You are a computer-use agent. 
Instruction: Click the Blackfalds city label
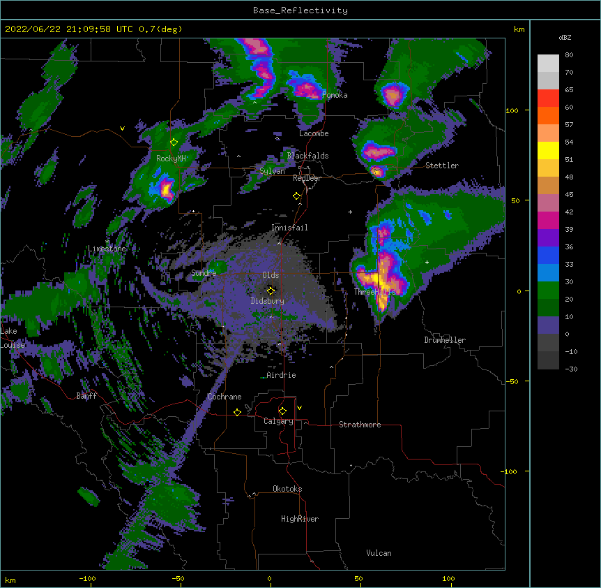(x=307, y=156)
